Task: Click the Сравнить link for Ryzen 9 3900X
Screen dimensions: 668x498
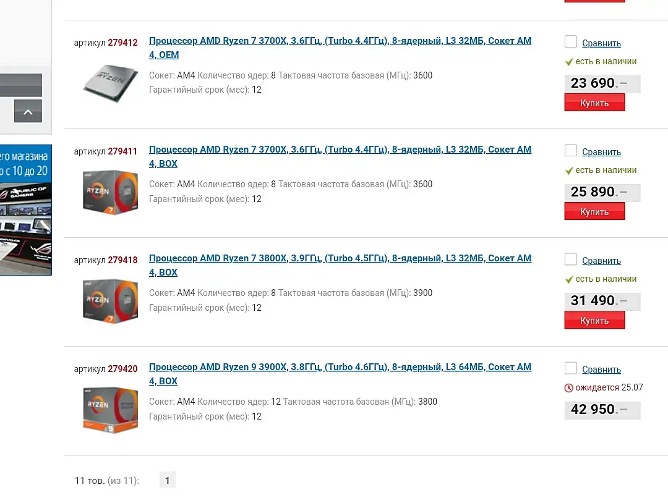Action: click(x=601, y=369)
